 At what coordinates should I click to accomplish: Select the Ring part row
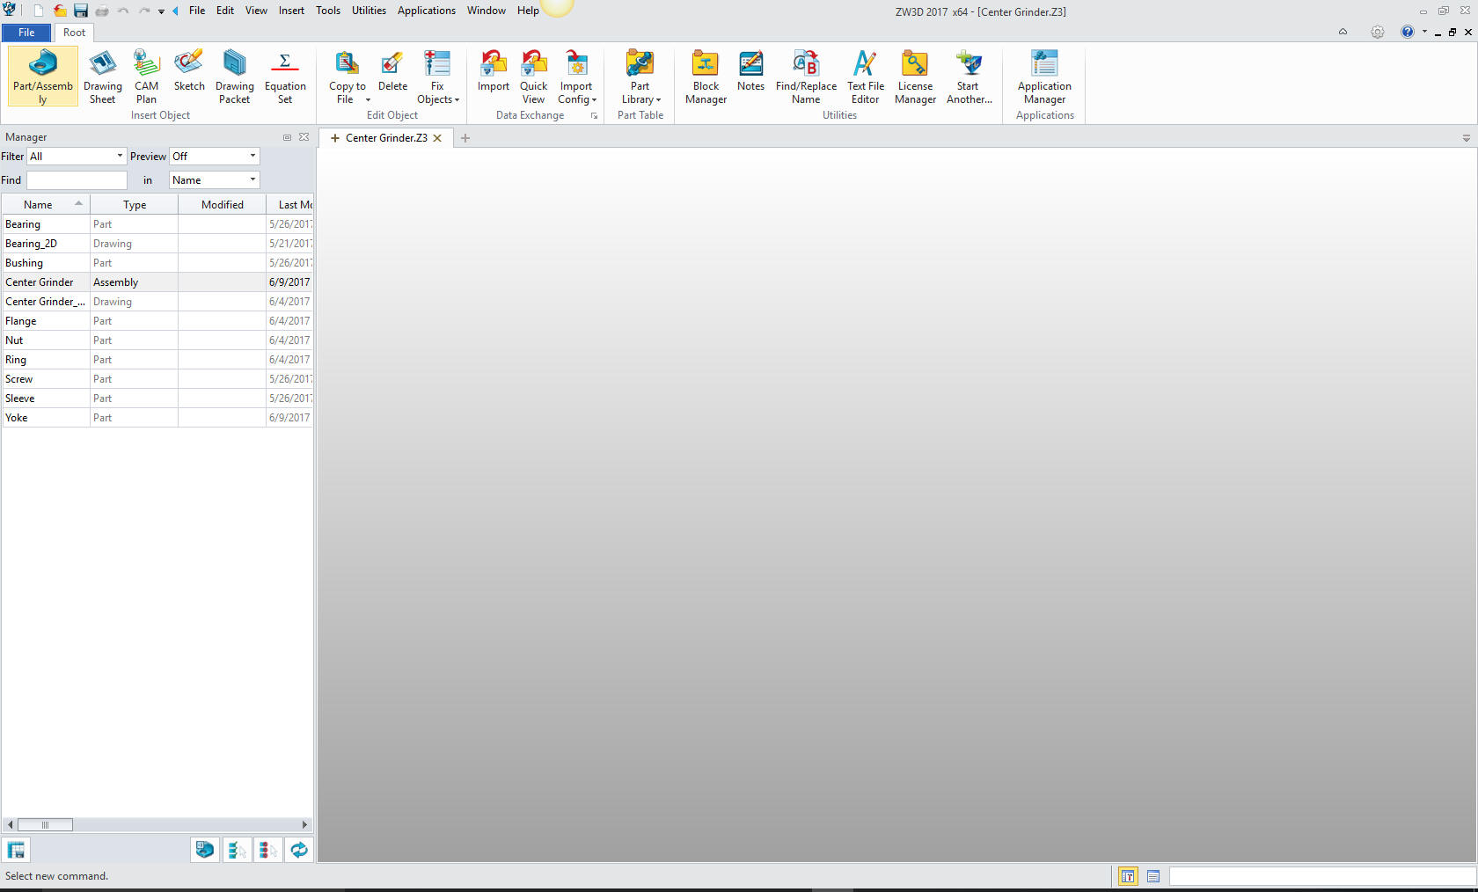coord(157,360)
